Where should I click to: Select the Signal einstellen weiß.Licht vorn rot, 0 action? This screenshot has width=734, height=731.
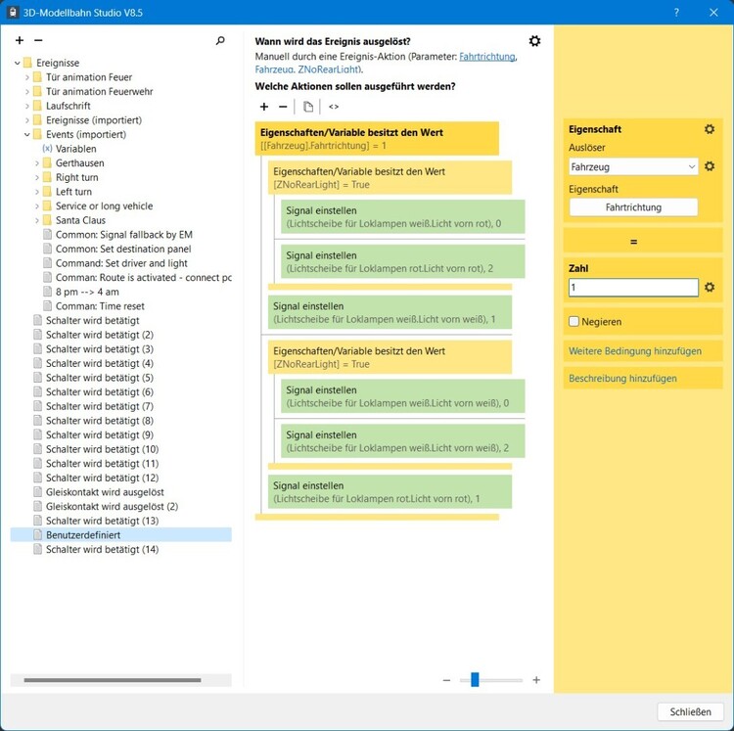pos(403,216)
